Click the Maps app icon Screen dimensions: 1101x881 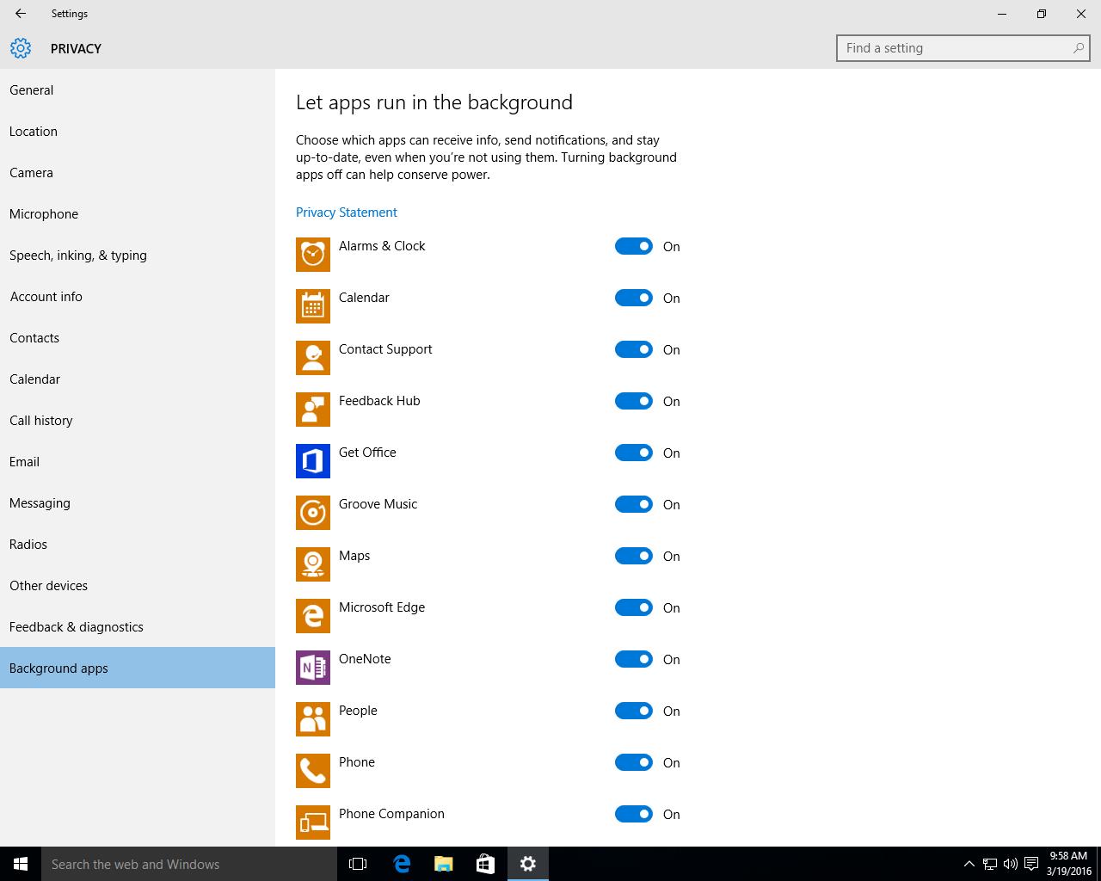point(313,564)
